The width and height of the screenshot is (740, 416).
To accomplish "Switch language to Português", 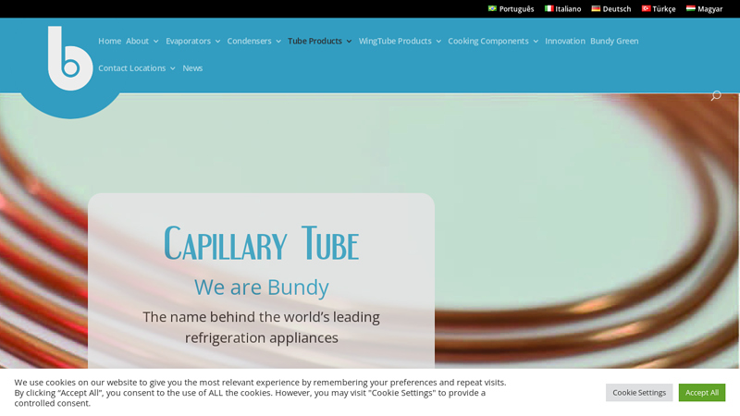I will [516, 9].
